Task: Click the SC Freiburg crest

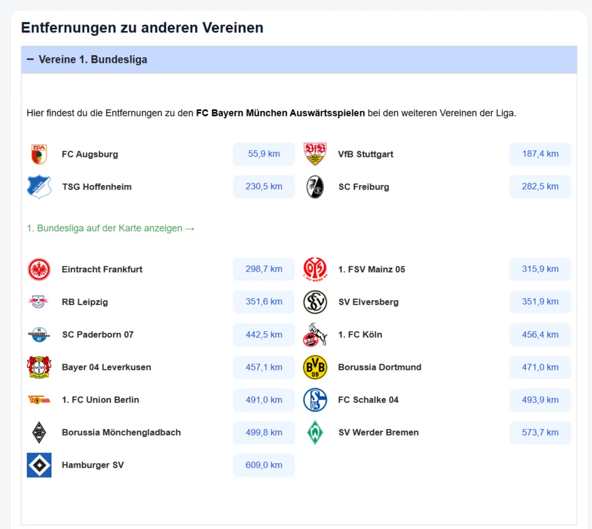Action: (315, 187)
